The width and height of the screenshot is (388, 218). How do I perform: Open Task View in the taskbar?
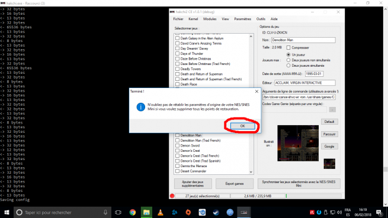[x=118, y=212]
